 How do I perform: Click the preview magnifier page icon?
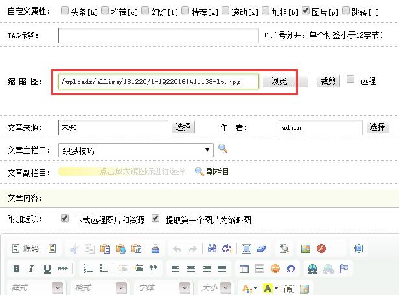pyautogui.click(x=284, y=248)
